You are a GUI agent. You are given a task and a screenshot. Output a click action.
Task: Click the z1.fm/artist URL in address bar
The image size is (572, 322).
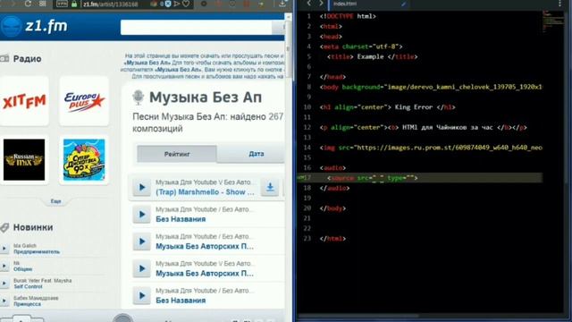[x=111, y=4]
